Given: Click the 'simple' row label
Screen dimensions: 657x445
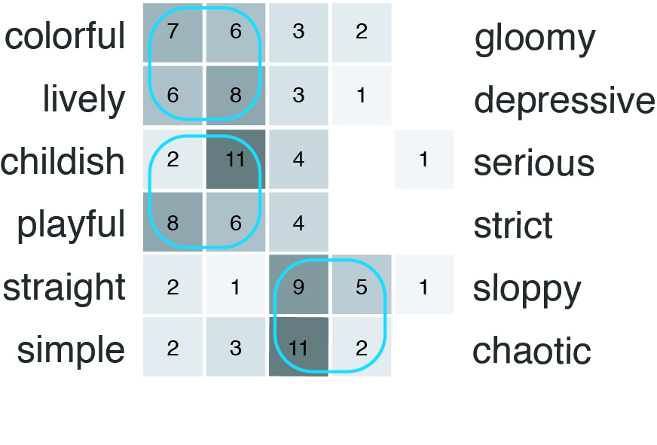Looking at the screenshot, I should [x=71, y=350].
